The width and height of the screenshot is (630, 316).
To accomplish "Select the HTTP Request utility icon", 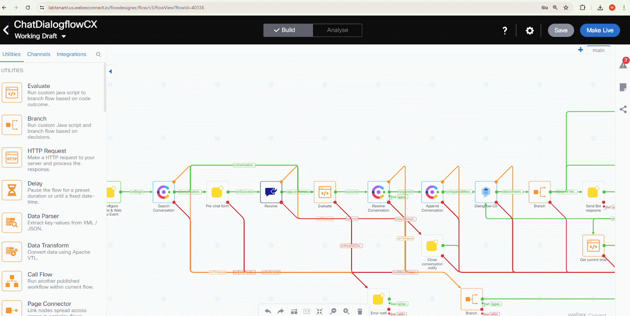I will tap(12, 158).
